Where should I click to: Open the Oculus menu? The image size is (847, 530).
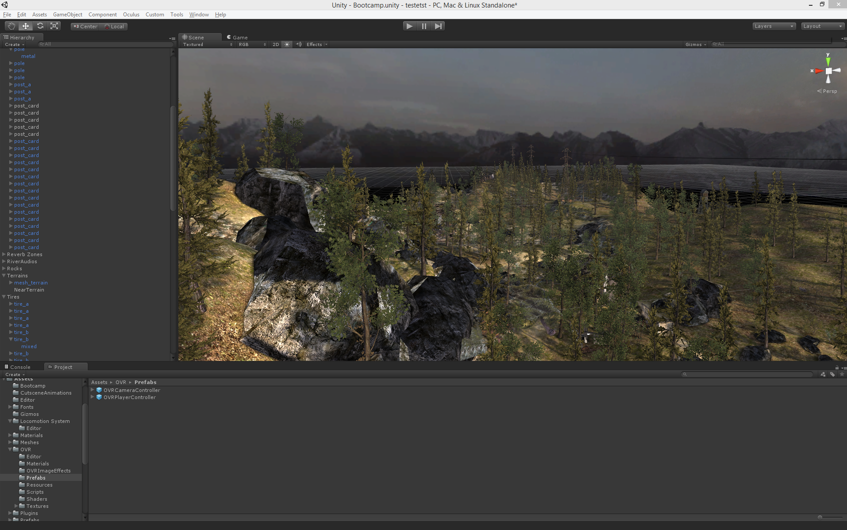131,15
